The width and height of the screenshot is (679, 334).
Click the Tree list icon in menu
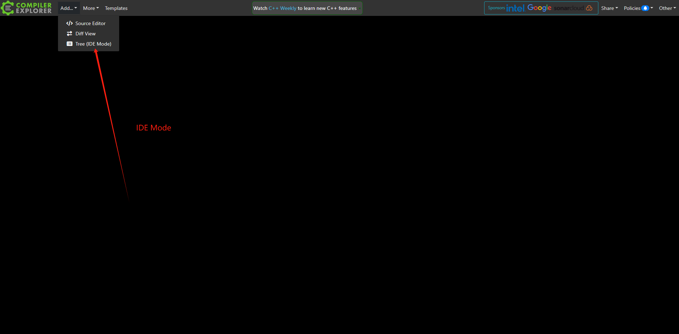pyautogui.click(x=69, y=44)
